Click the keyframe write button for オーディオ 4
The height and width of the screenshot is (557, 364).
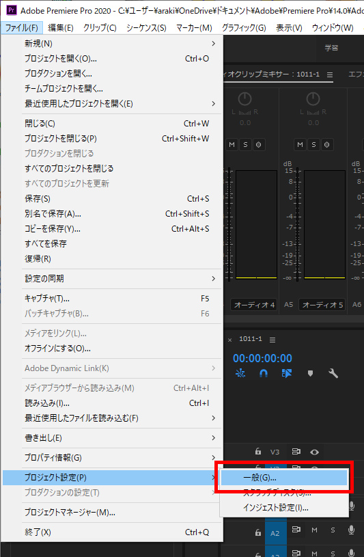(x=259, y=145)
